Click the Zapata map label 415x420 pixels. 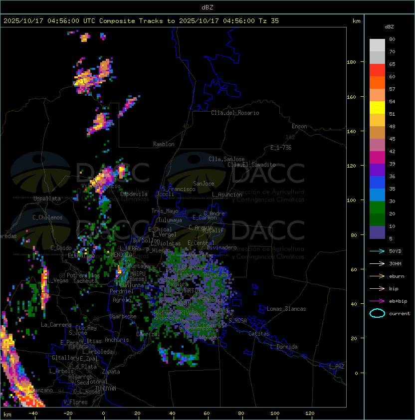click(111, 372)
